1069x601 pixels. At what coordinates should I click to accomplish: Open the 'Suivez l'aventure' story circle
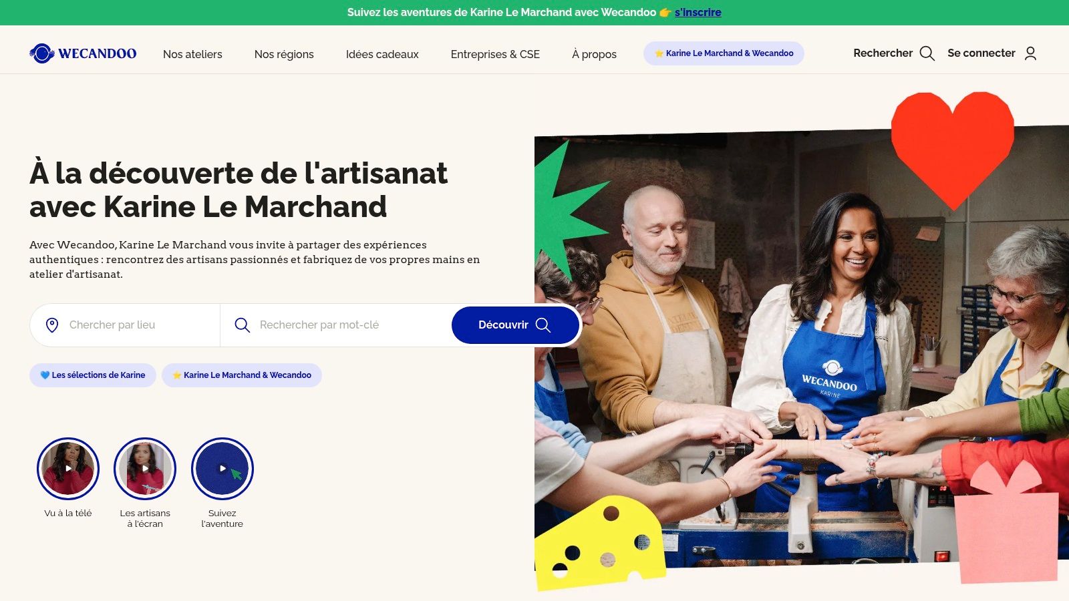(222, 469)
